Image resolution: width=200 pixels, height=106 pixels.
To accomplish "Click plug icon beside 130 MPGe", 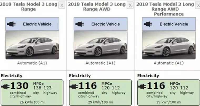I will click(5, 87).
